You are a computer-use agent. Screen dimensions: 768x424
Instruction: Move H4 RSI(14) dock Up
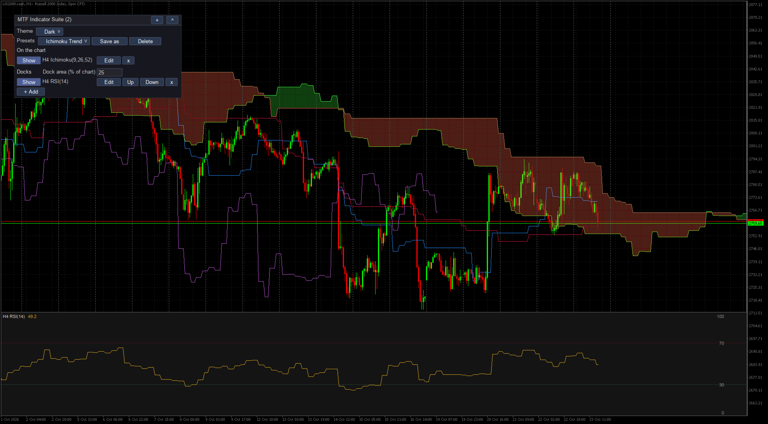click(x=130, y=82)
